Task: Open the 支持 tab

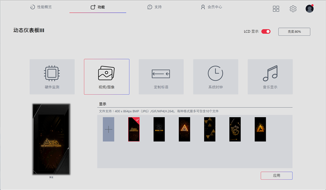Action: [x=154, y=7]
